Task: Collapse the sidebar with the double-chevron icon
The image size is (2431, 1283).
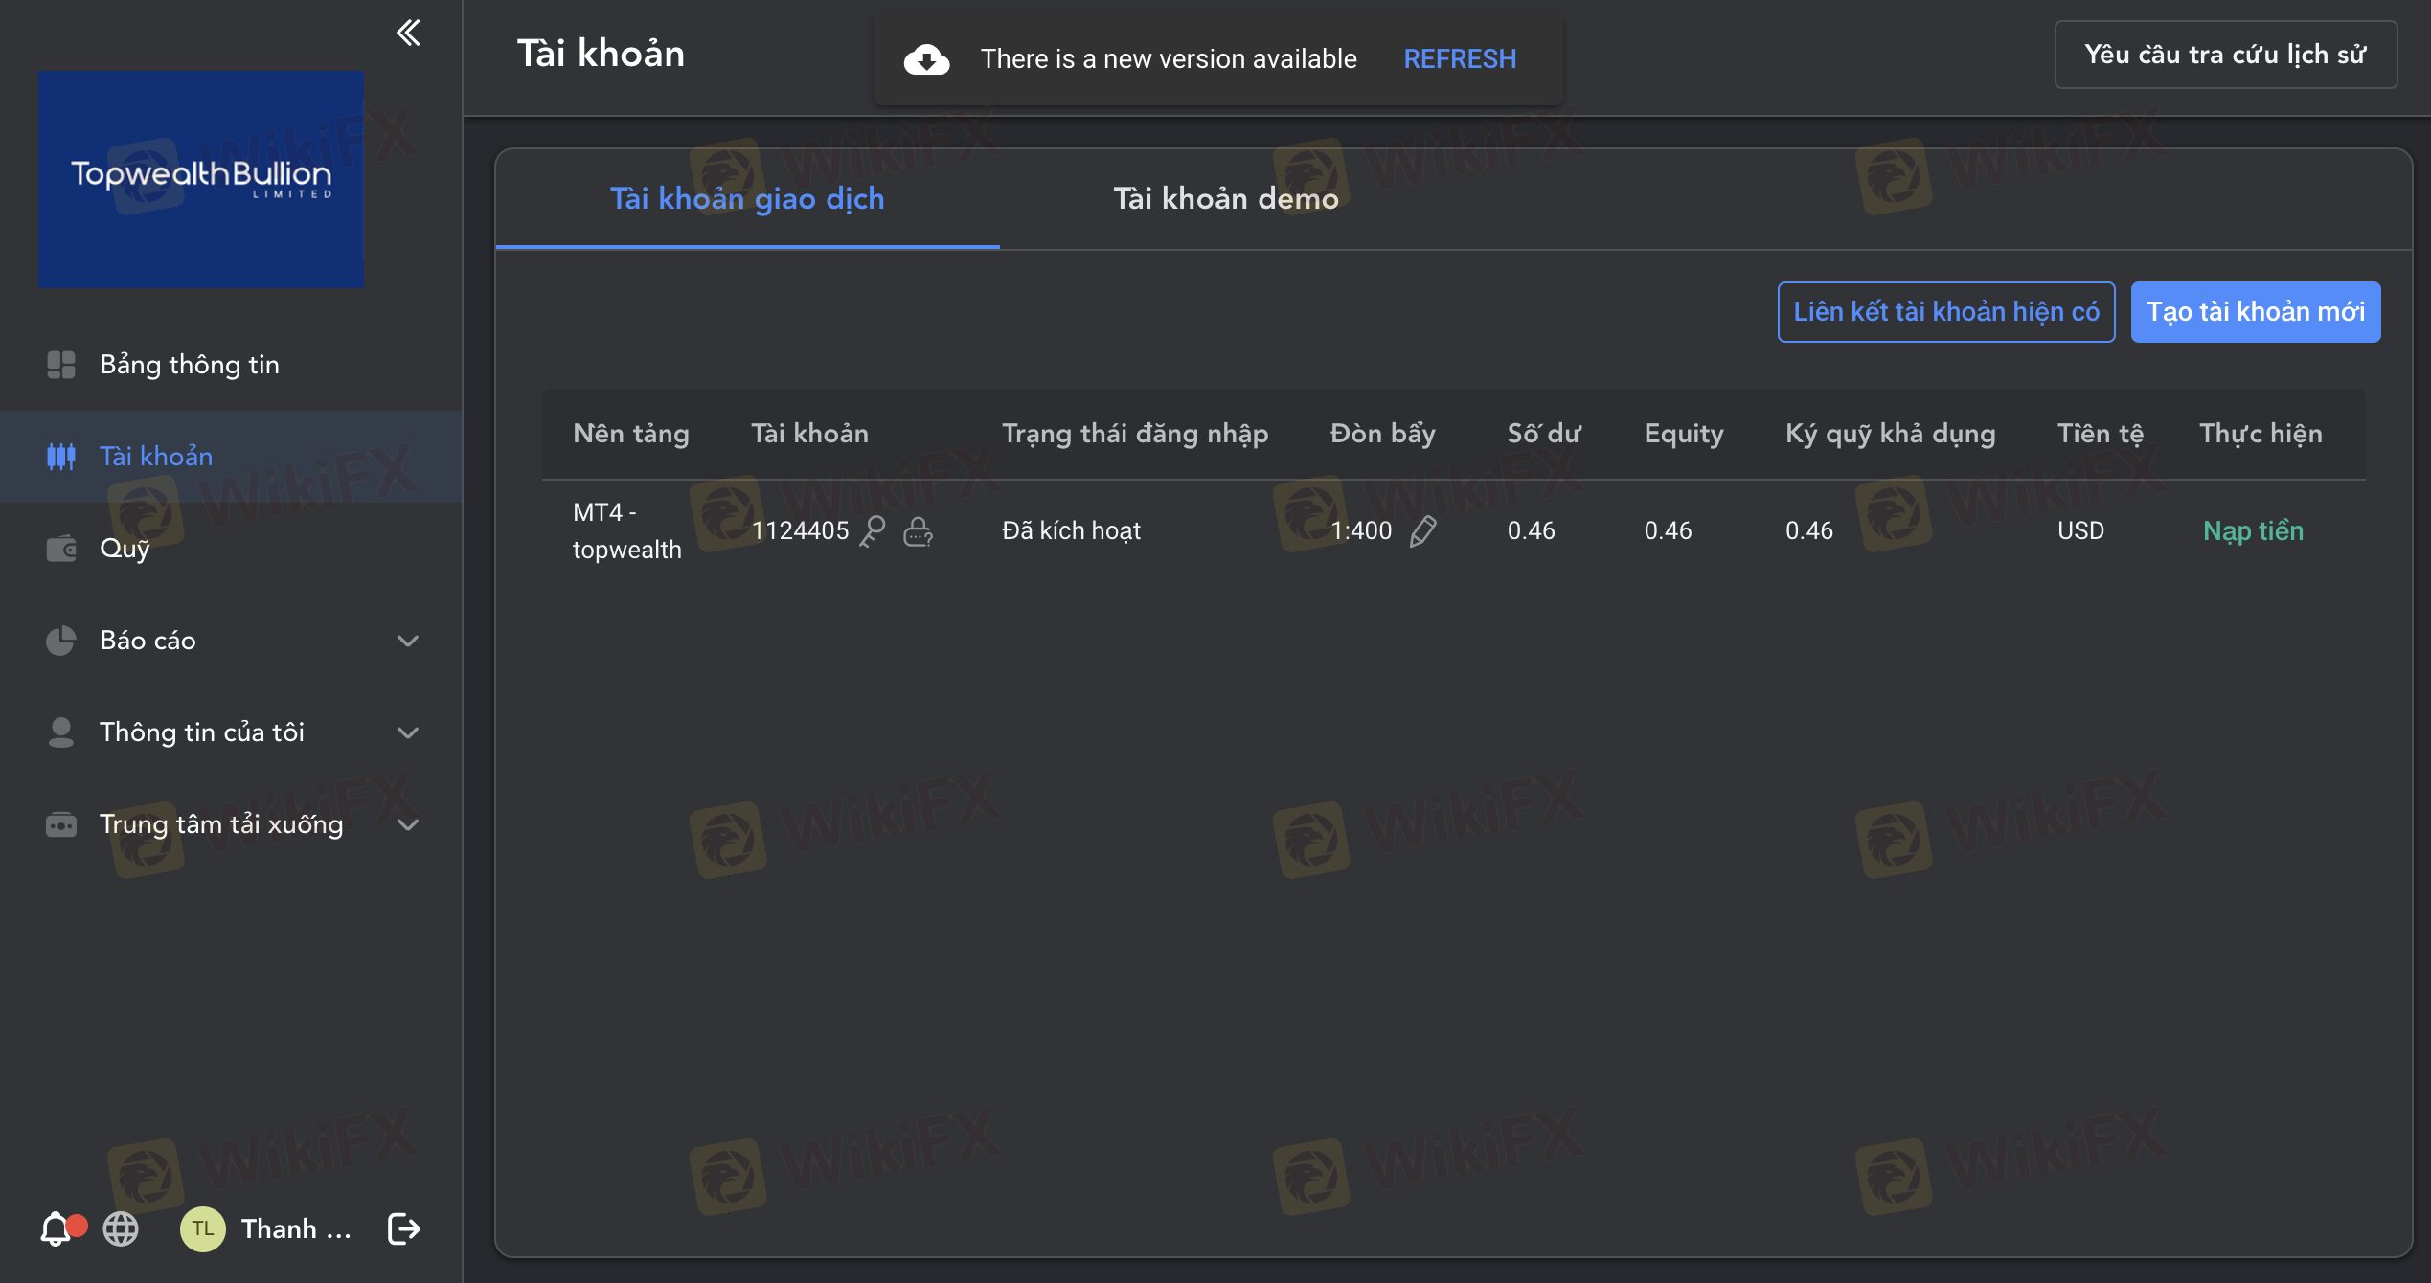Action: tap(408, 33)
